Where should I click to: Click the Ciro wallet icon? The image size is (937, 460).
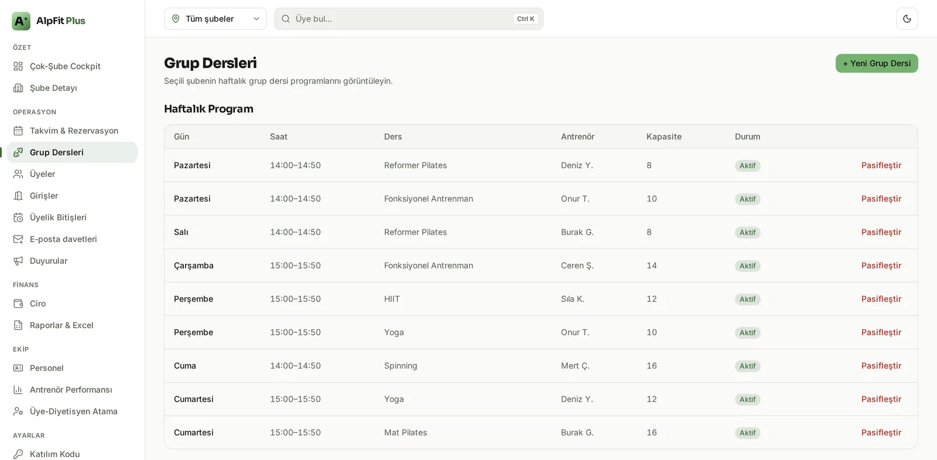click(x=18, y=304)
